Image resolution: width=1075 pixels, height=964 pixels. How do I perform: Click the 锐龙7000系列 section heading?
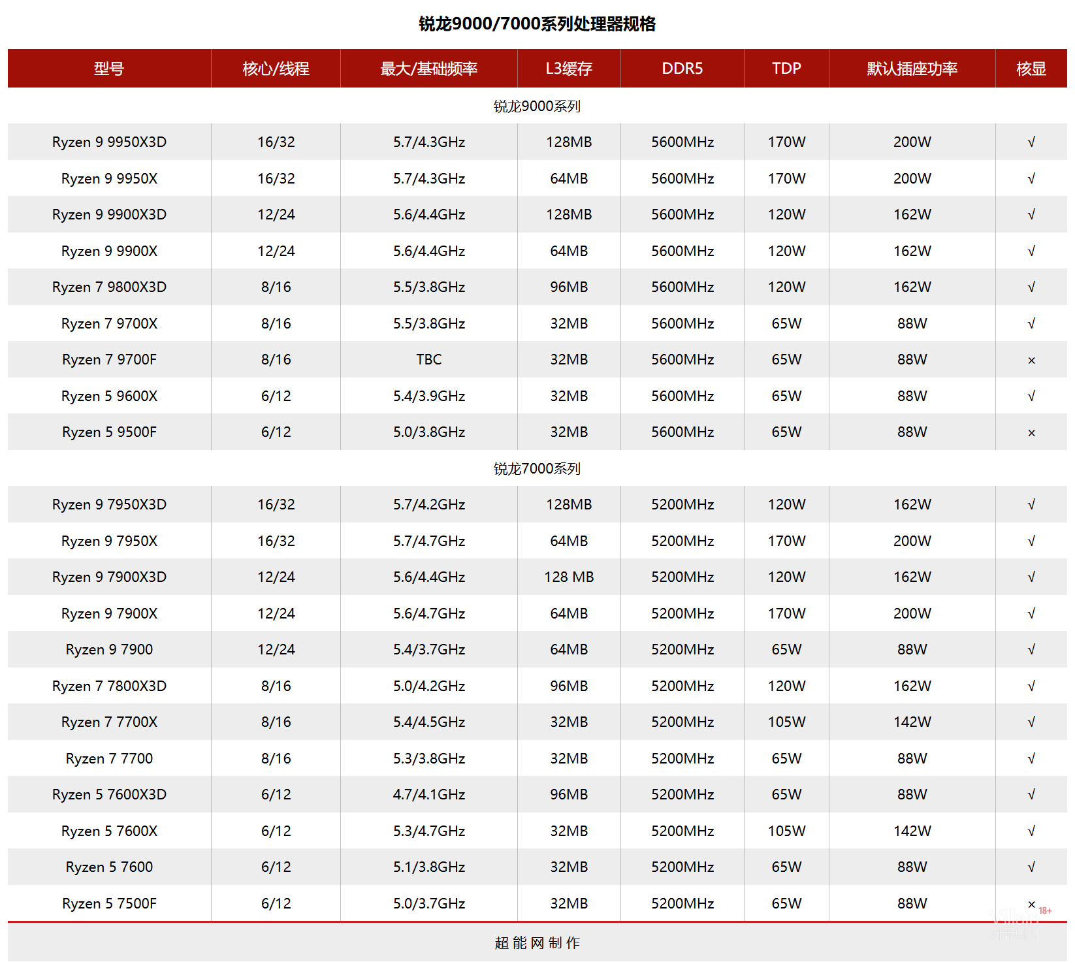coord(537,468)
